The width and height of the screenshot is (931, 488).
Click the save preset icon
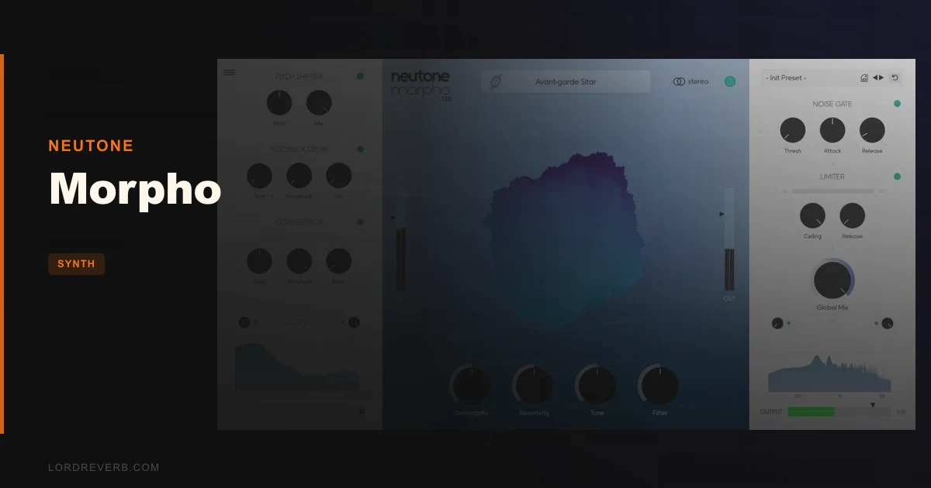tap(864, 77)
